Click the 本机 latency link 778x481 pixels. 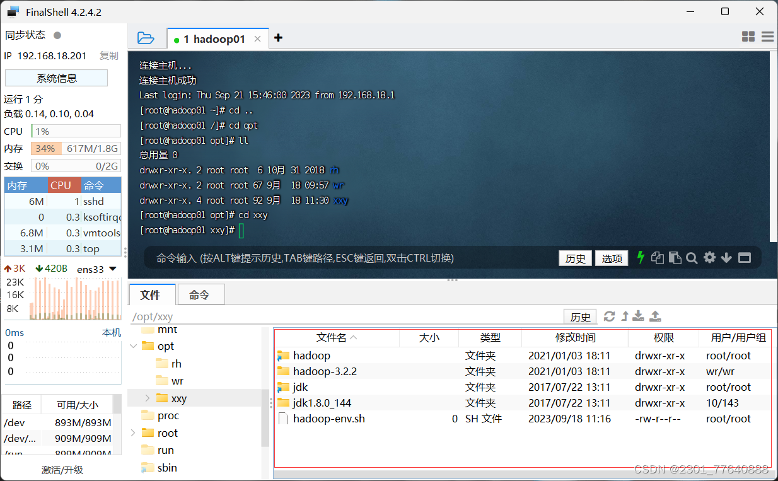click(x=112, y=332)
